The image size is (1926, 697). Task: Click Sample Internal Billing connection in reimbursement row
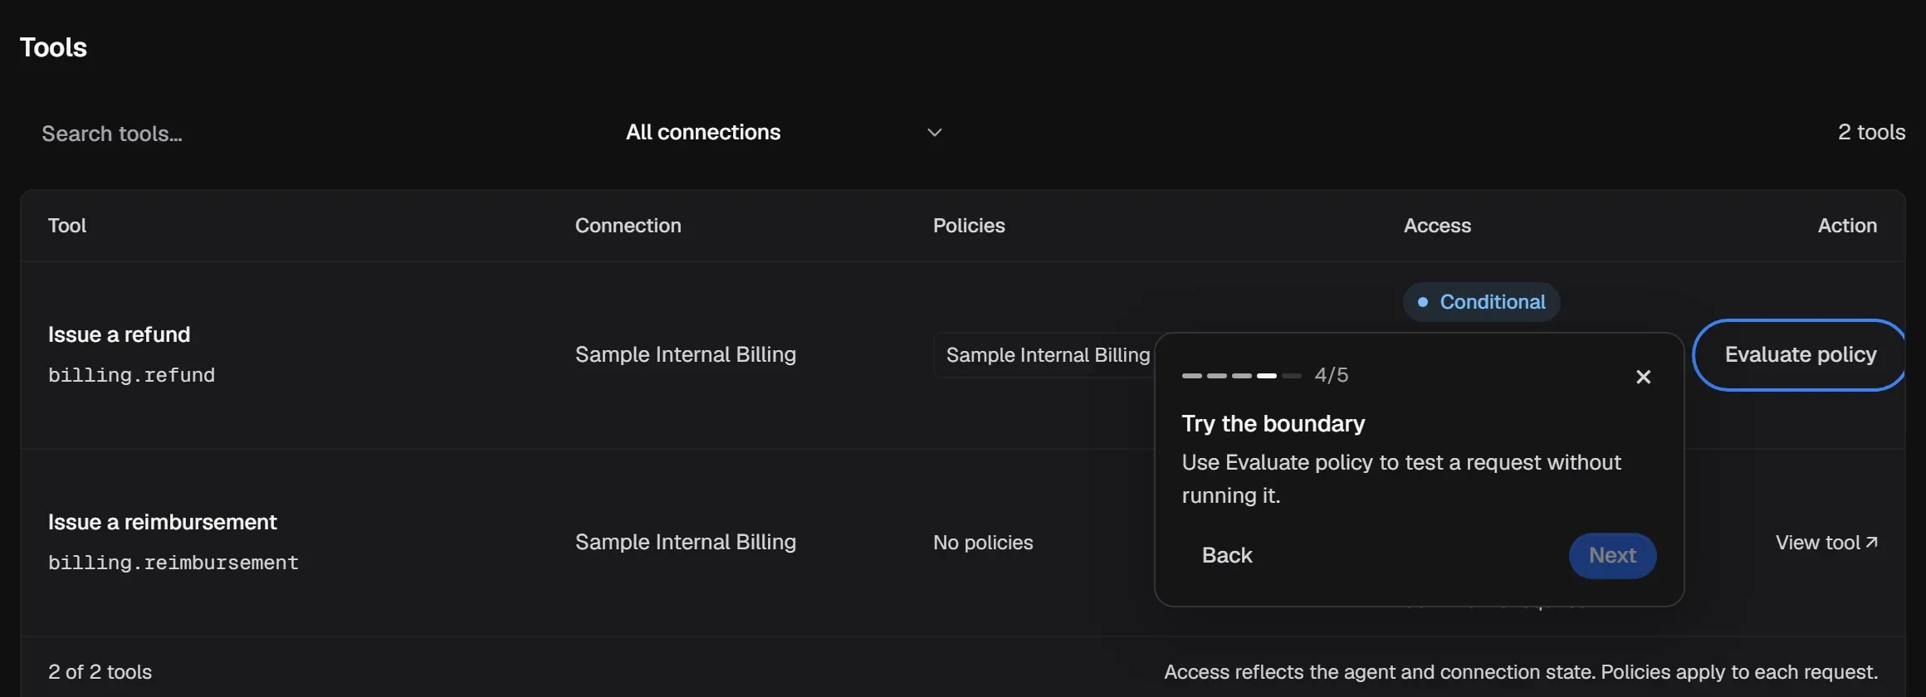686,542
